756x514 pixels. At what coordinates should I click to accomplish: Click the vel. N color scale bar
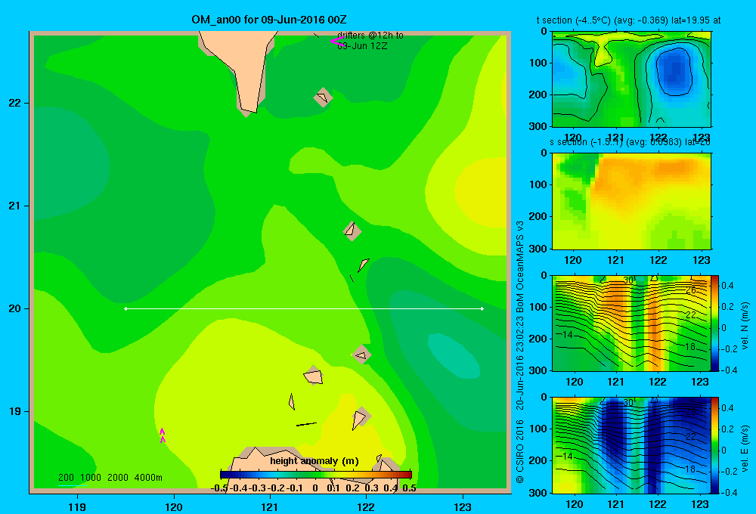pyautogui.click(x=714, y=323)
